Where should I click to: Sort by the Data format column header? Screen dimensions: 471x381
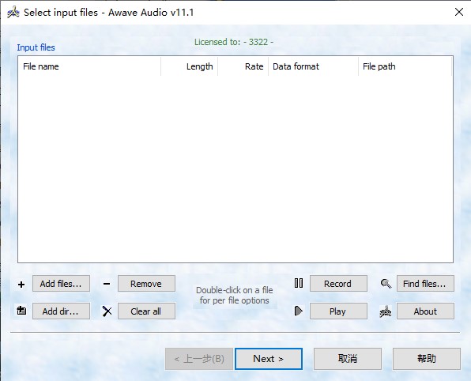(313, 66)
